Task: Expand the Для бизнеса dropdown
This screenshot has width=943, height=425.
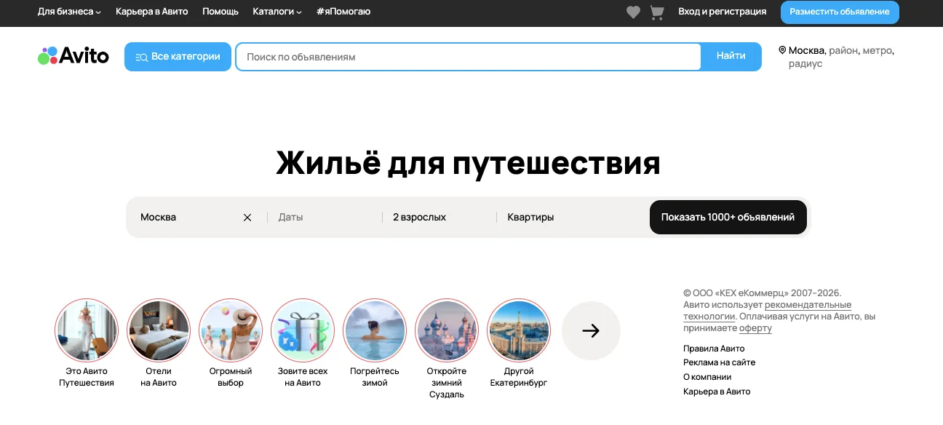Action: [69, 12]
